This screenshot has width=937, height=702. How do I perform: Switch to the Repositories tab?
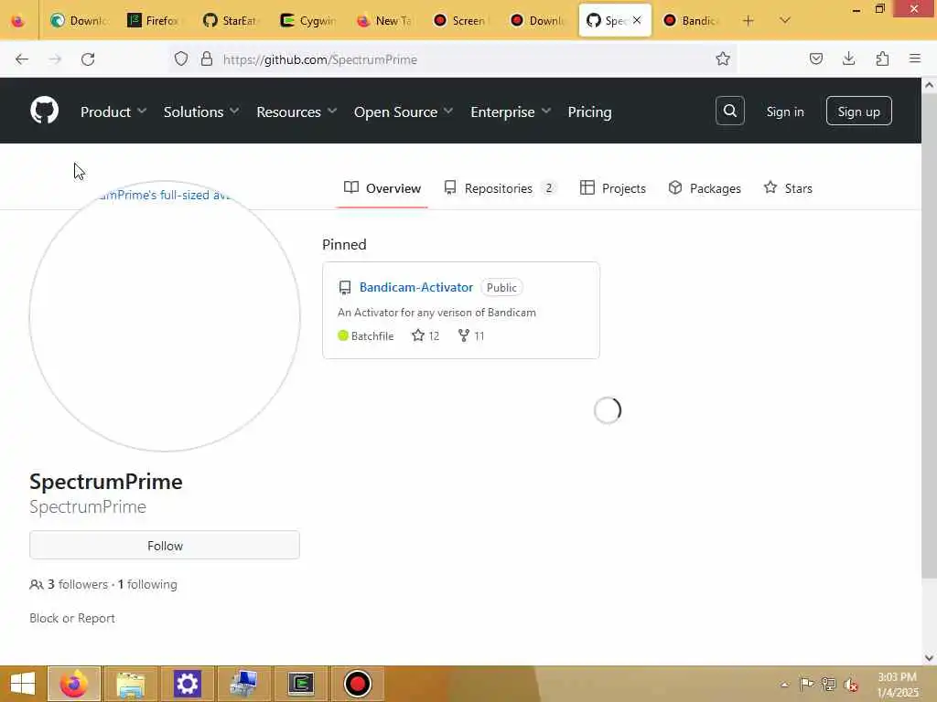click(501, 188)
